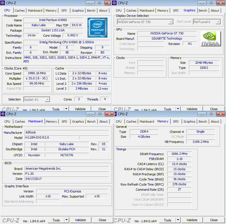
Task: Open Bench tab in top-left window
Action: [91, 11]
